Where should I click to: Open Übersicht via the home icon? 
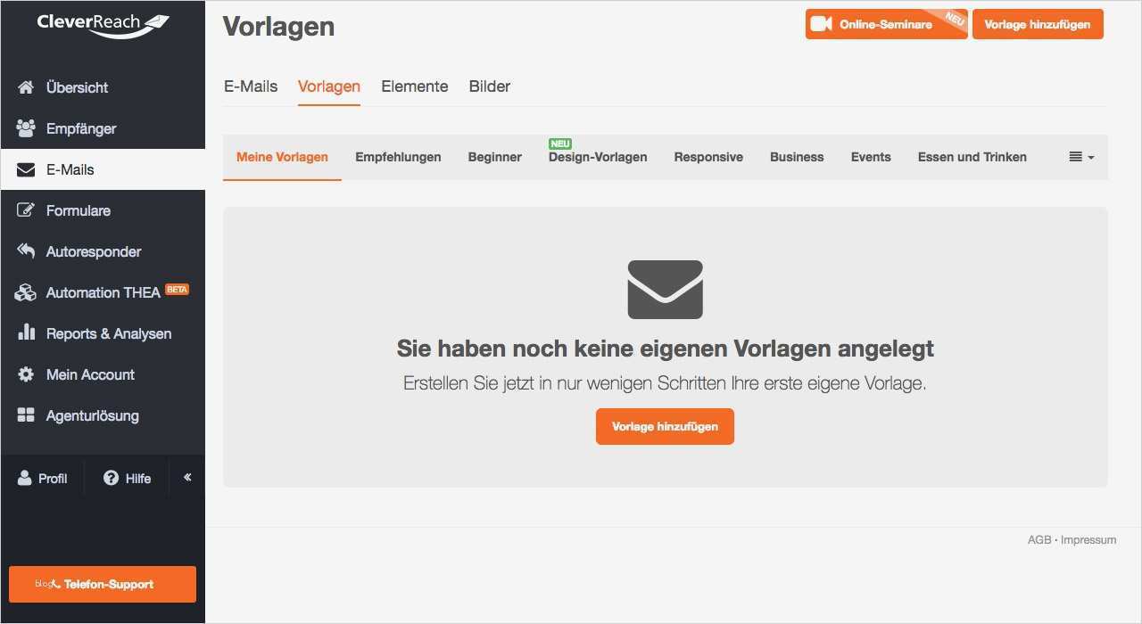coord(25,86)
